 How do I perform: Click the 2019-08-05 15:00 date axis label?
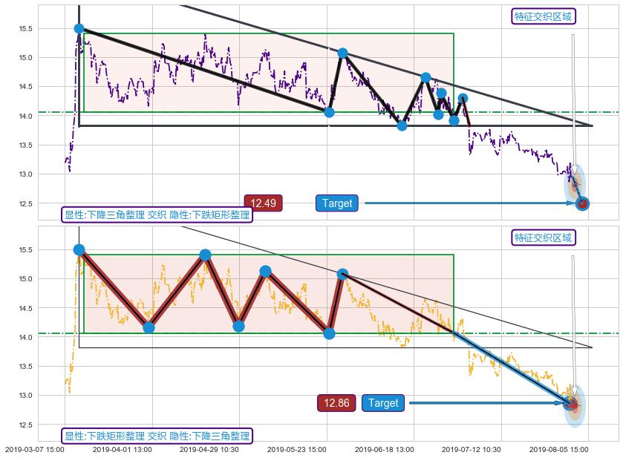click(559, 449)
